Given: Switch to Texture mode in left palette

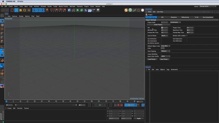Looking at the screenshot, I should [2, 25].
